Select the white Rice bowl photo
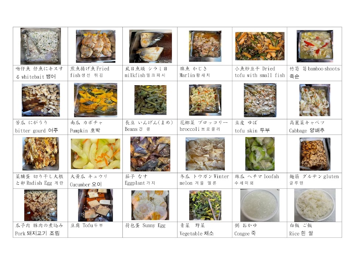Screen dimensions: 355x275 coord(315,205)
